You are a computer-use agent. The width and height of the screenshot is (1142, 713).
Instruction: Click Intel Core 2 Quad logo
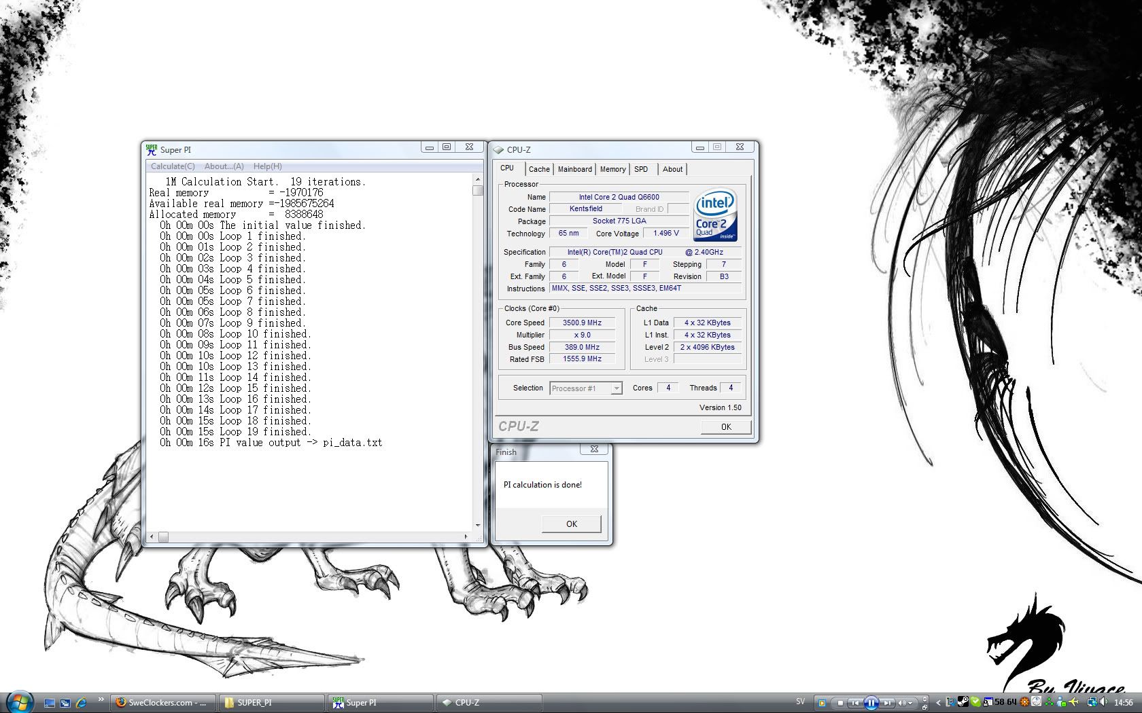[x=715, y=215]
